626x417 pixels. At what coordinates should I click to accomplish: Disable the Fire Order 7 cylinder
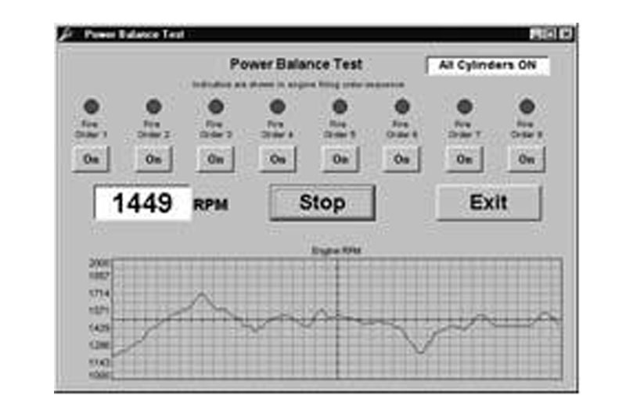464,159
